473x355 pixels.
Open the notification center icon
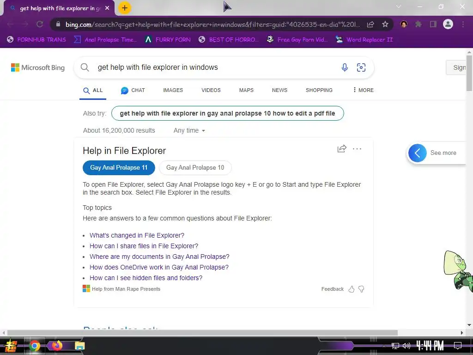point(458,346)
